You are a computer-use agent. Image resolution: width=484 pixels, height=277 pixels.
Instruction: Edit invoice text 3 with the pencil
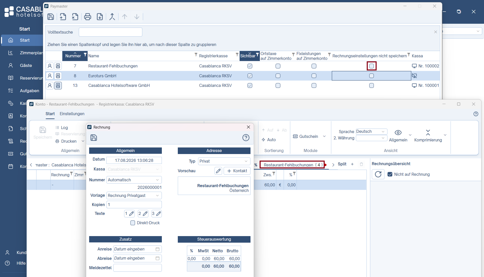(x=156, y=214)
